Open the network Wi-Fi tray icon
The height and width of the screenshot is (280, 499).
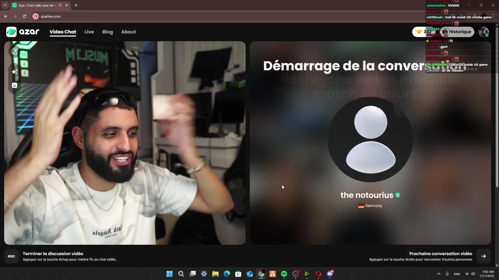(x=467, y=274)
